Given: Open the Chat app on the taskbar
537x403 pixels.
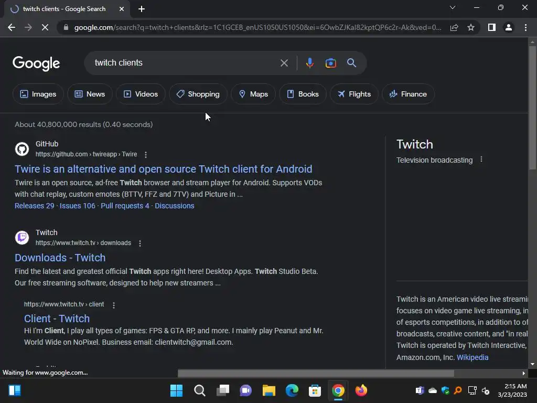Looking at the screenshot, I should tap(245, 390).
